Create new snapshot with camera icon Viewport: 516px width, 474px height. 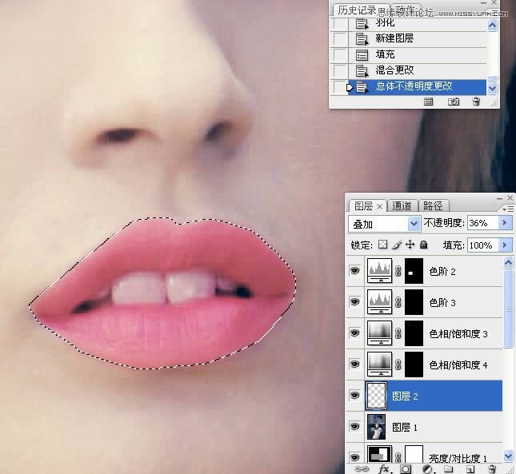pyautogui.click(x=454, y=102)
